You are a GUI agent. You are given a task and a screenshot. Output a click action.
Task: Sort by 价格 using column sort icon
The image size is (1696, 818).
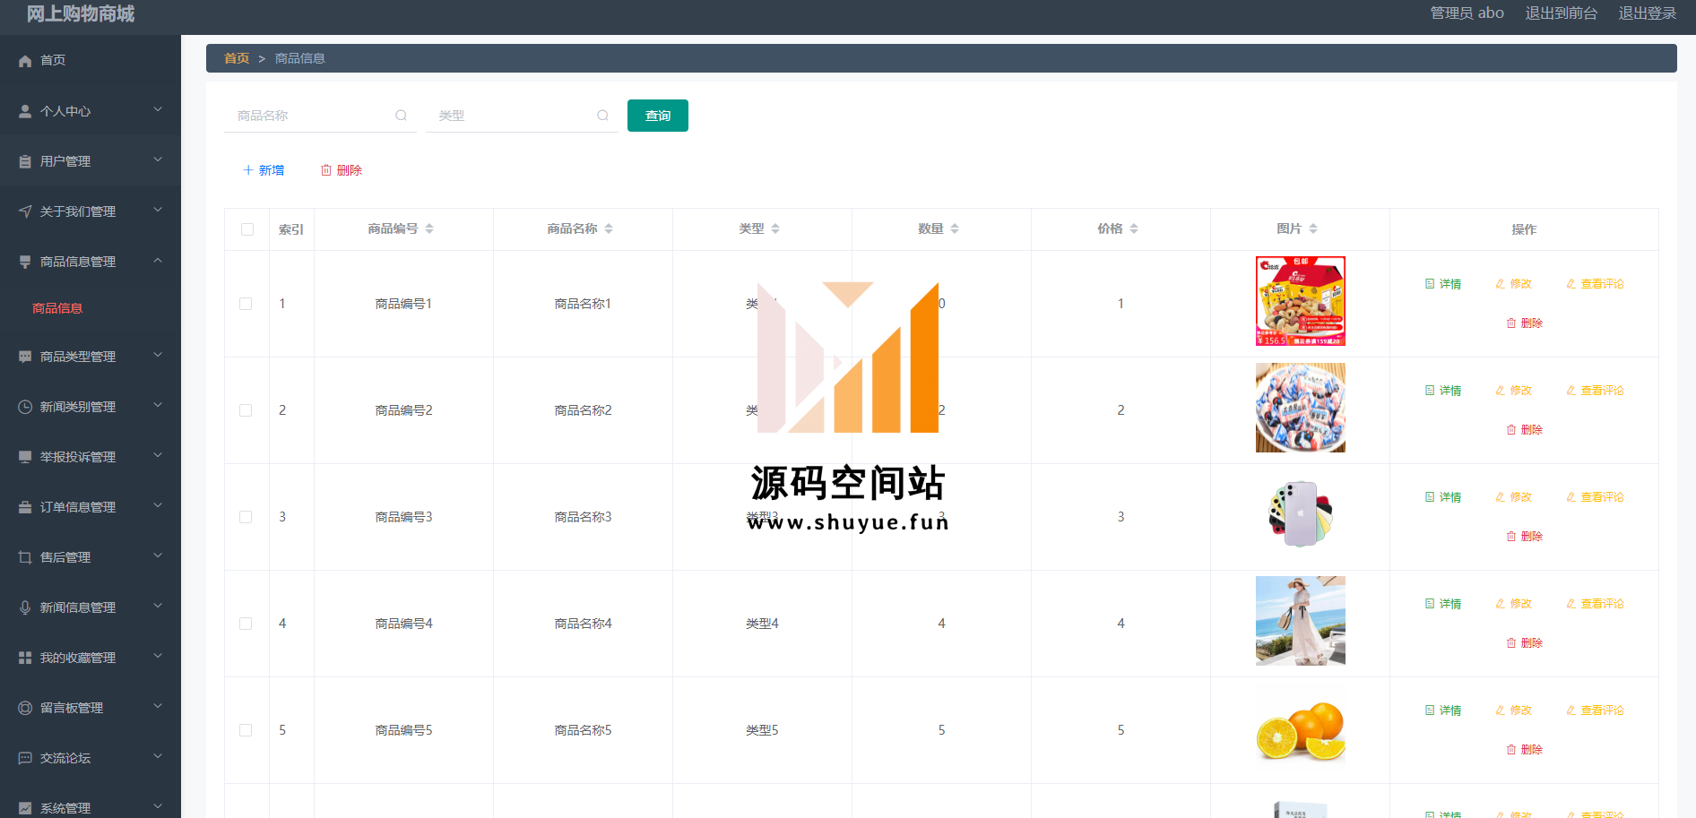pyautogui.click(x=1134, y=229)
